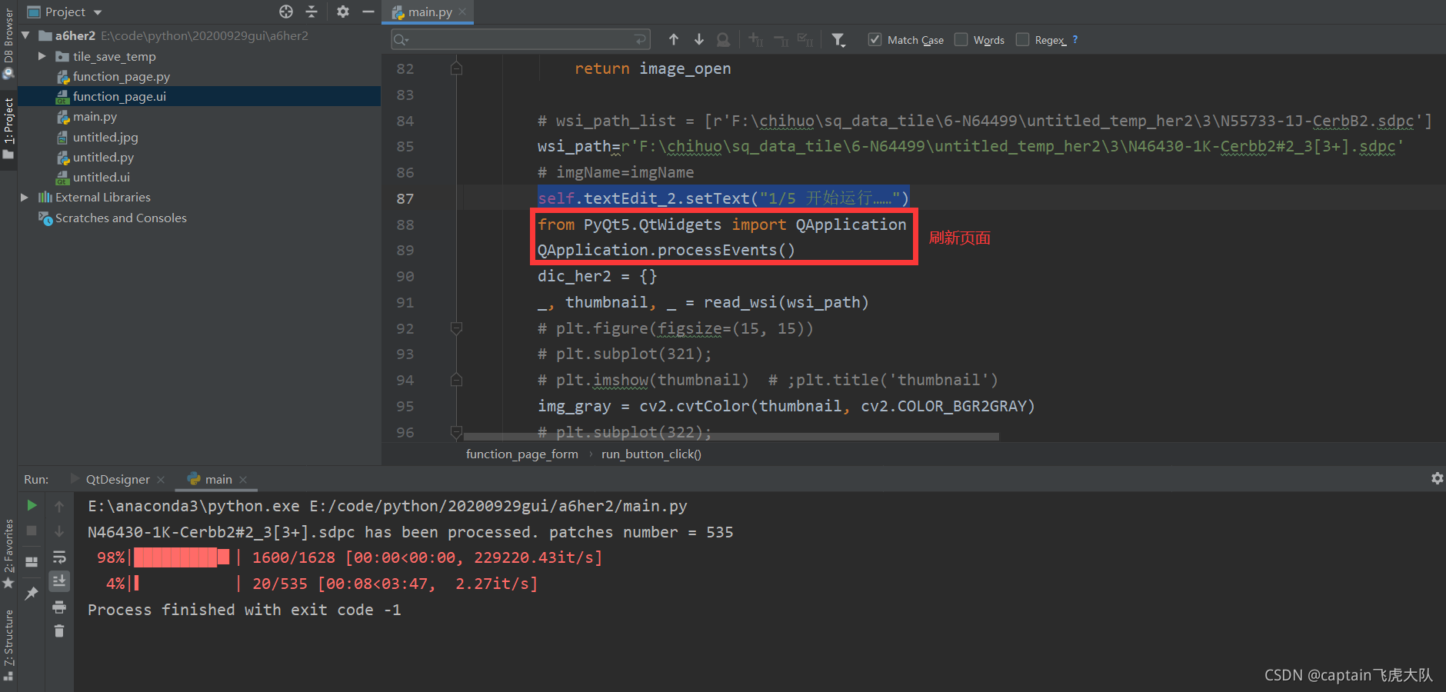Open Run panel settings gear
Image resolution: width=1446 pixels, height=692 pixels.
pyautogui.click(x=1437, y=478)
